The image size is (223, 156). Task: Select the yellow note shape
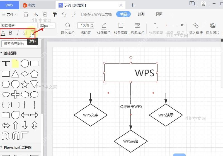coord(15,63)
